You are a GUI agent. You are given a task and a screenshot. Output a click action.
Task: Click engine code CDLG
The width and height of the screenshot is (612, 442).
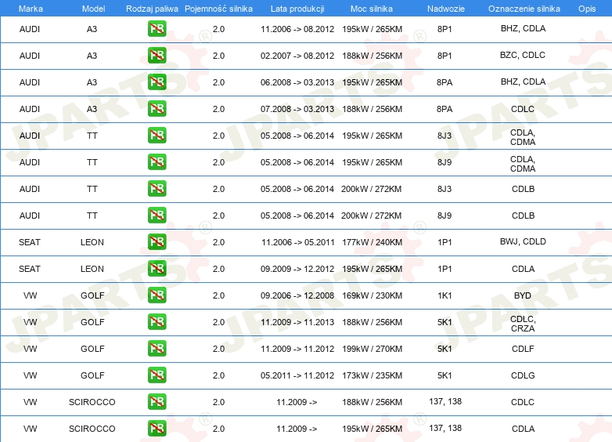(523, 375)
